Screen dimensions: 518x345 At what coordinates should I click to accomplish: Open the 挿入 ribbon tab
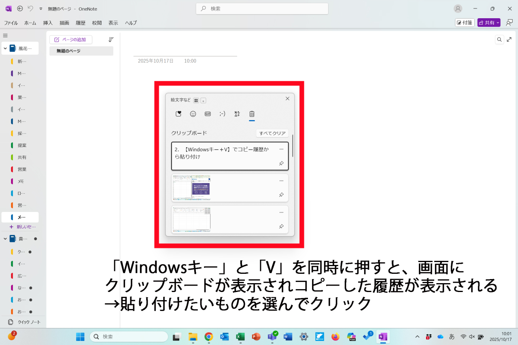(48, 23)
